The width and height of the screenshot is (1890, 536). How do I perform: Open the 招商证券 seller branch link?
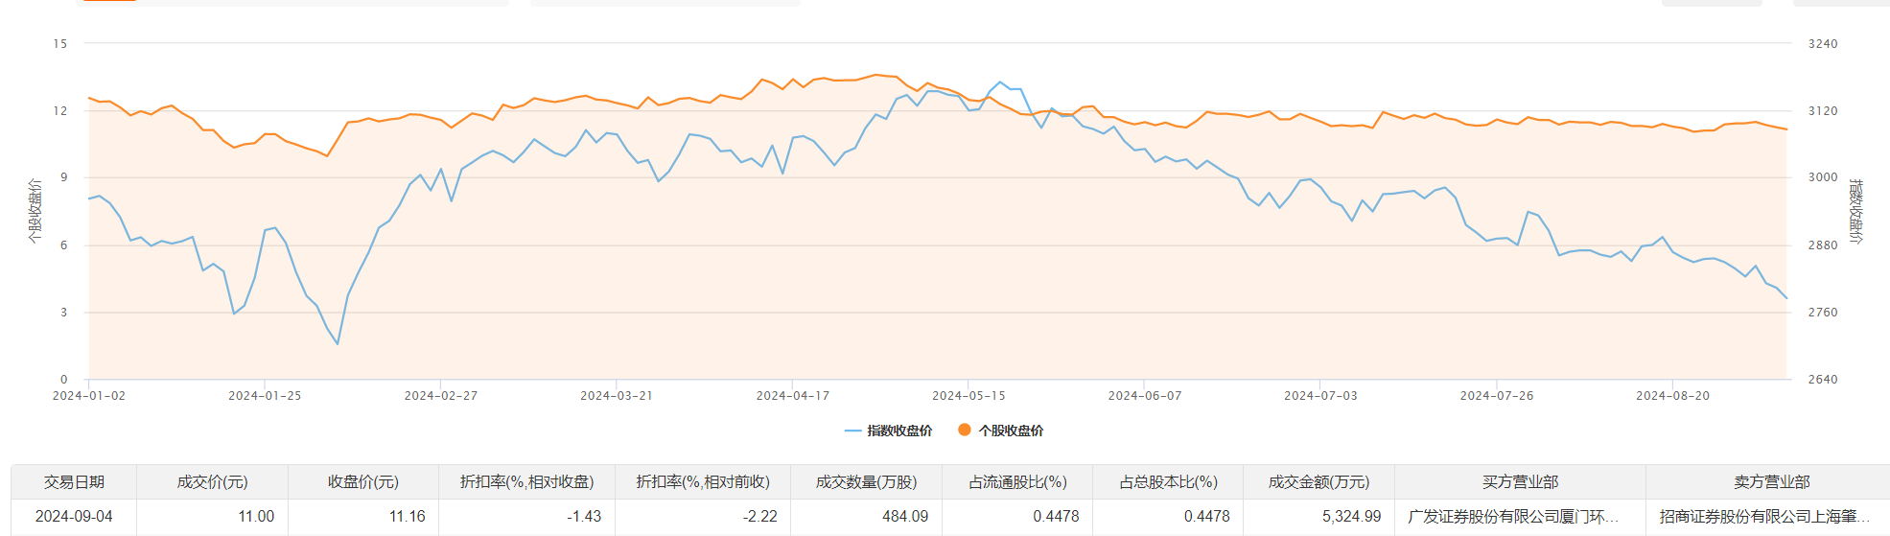(1764, 516)
